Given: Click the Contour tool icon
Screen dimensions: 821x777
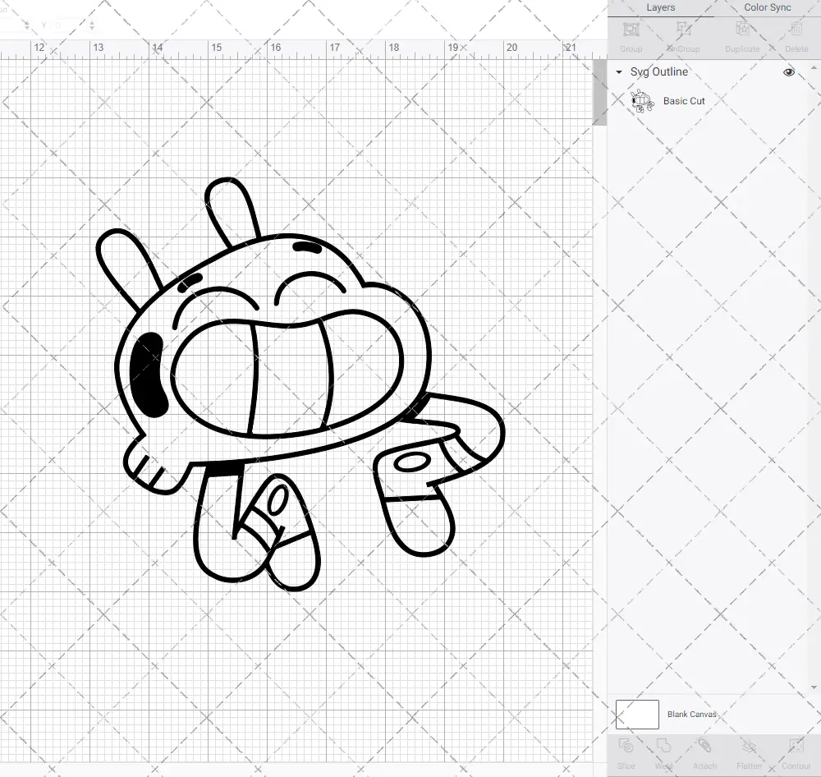Looking at the screenshot, I should tap(796, 746).
